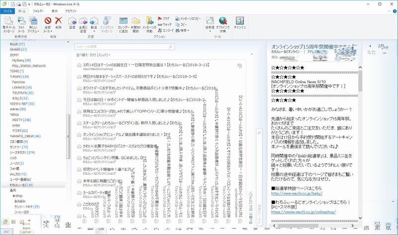Viewport: 398px width, 235px height.
Task: Add message to calendar via カレンダーに追加
Action: 123,24
